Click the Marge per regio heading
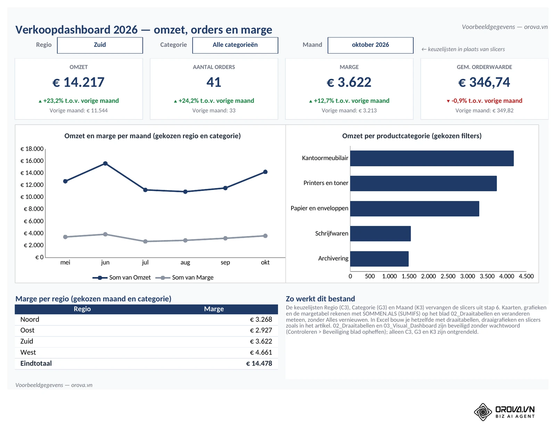Image resolution: width=556 pixels, height=435 pixels. point(93,299)
